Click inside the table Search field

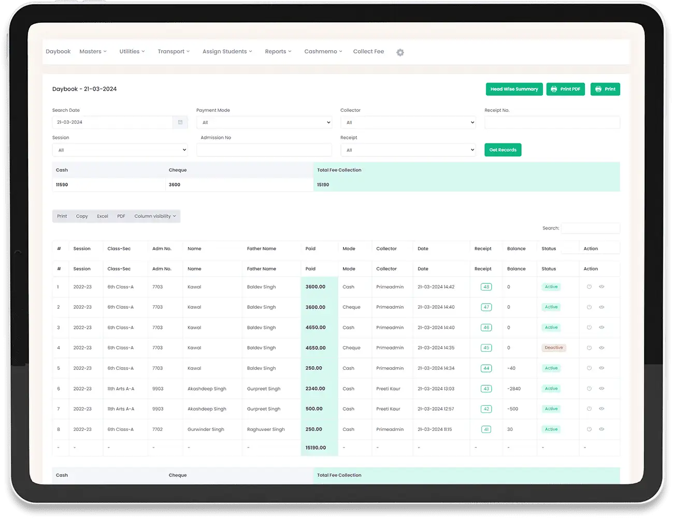[x=590, y=228]
